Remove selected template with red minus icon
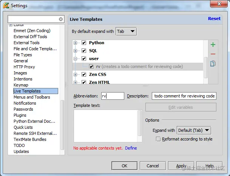The image size is (230, 176). [x=213, y=54]
